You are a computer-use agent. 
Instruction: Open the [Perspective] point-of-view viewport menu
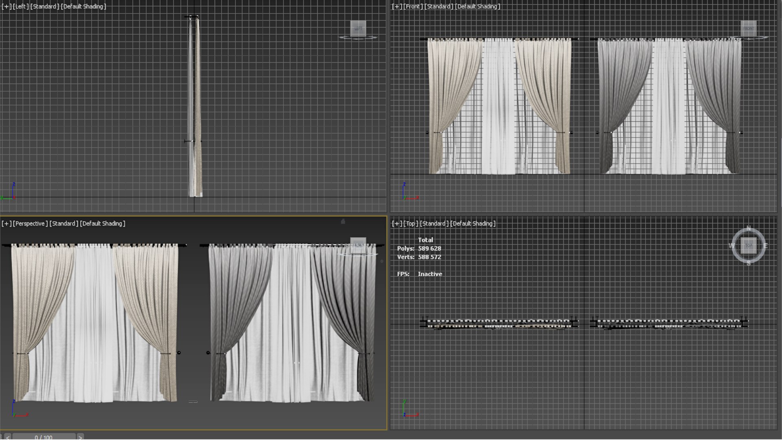(x=31, y=224)
